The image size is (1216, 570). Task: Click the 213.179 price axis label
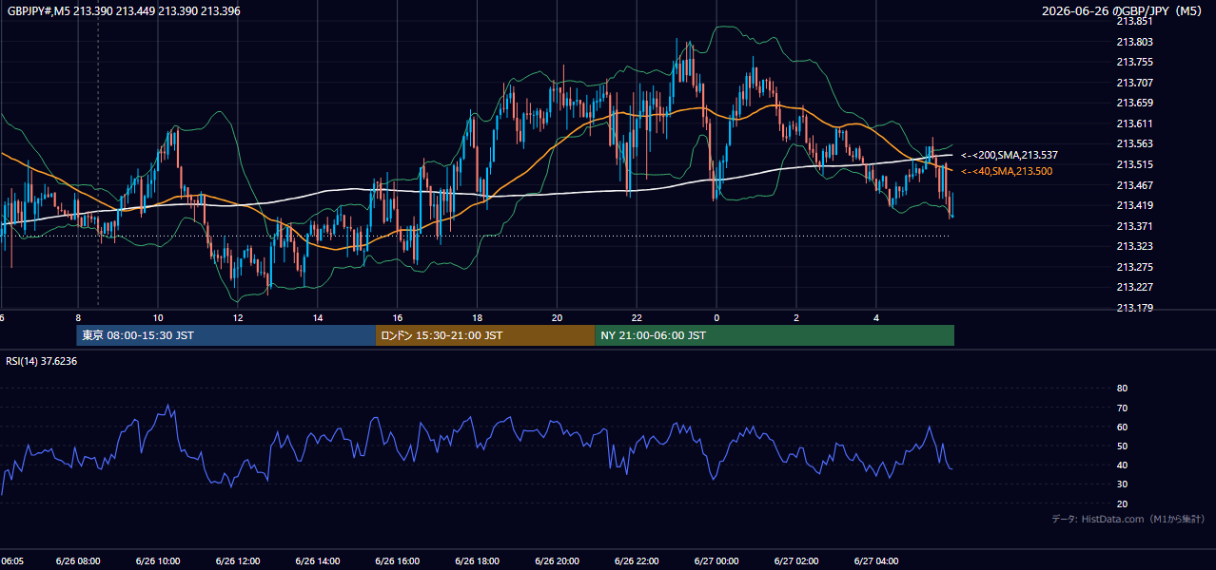1134,308
